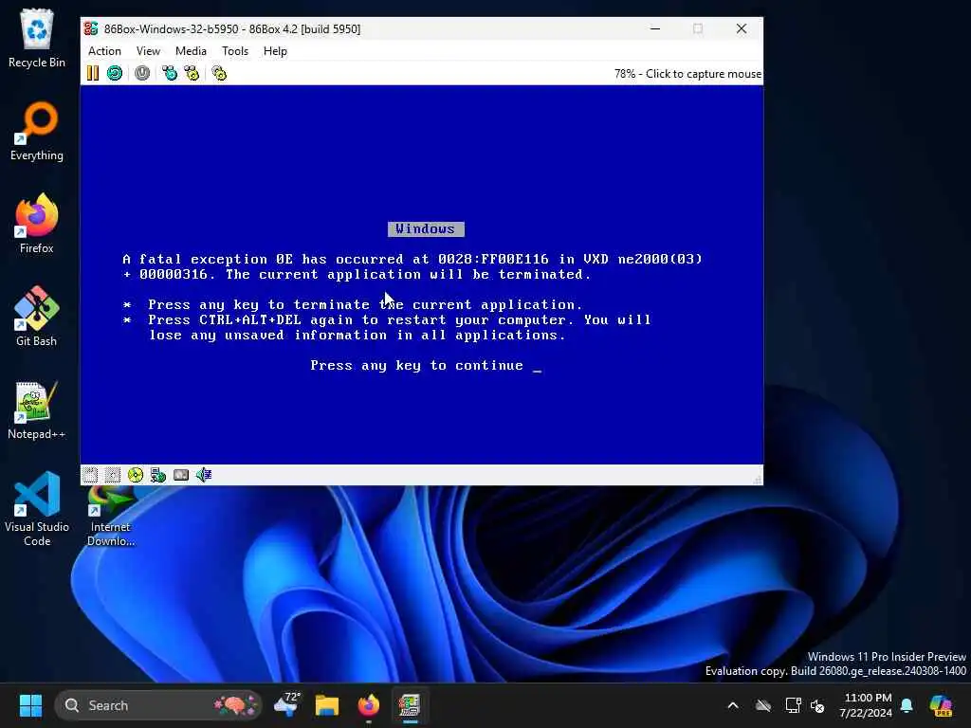This screenshot has width=971, height=728.
Task: Select the Visual Studio Code desktop shortcut
Action: pyautogui.click(x=37, y=509)
